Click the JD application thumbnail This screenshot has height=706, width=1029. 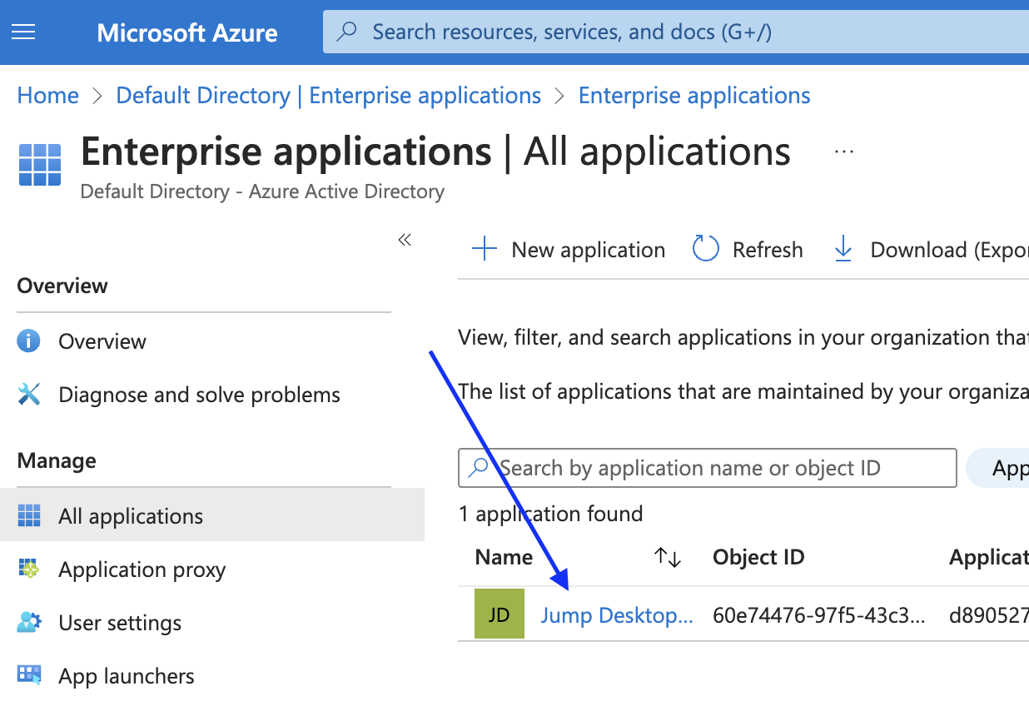[x=500, y=614]
